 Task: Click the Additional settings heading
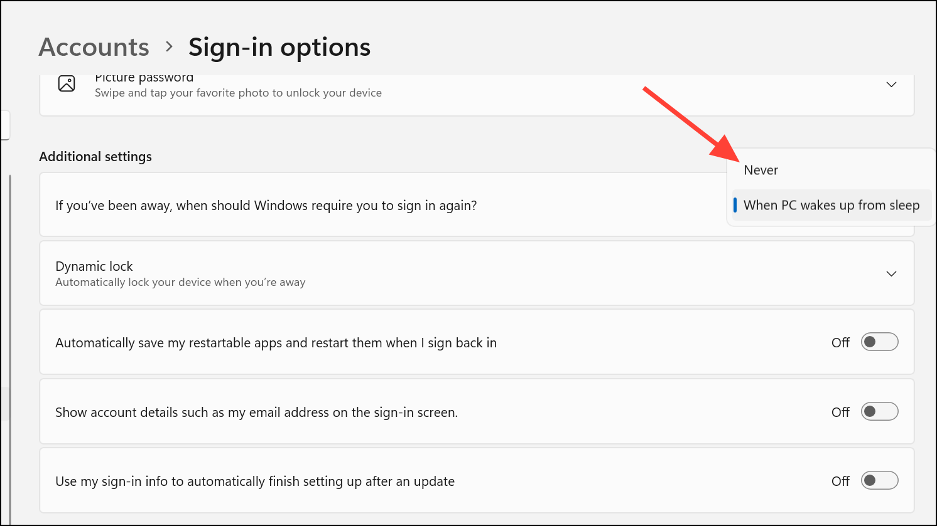point(95,157)
